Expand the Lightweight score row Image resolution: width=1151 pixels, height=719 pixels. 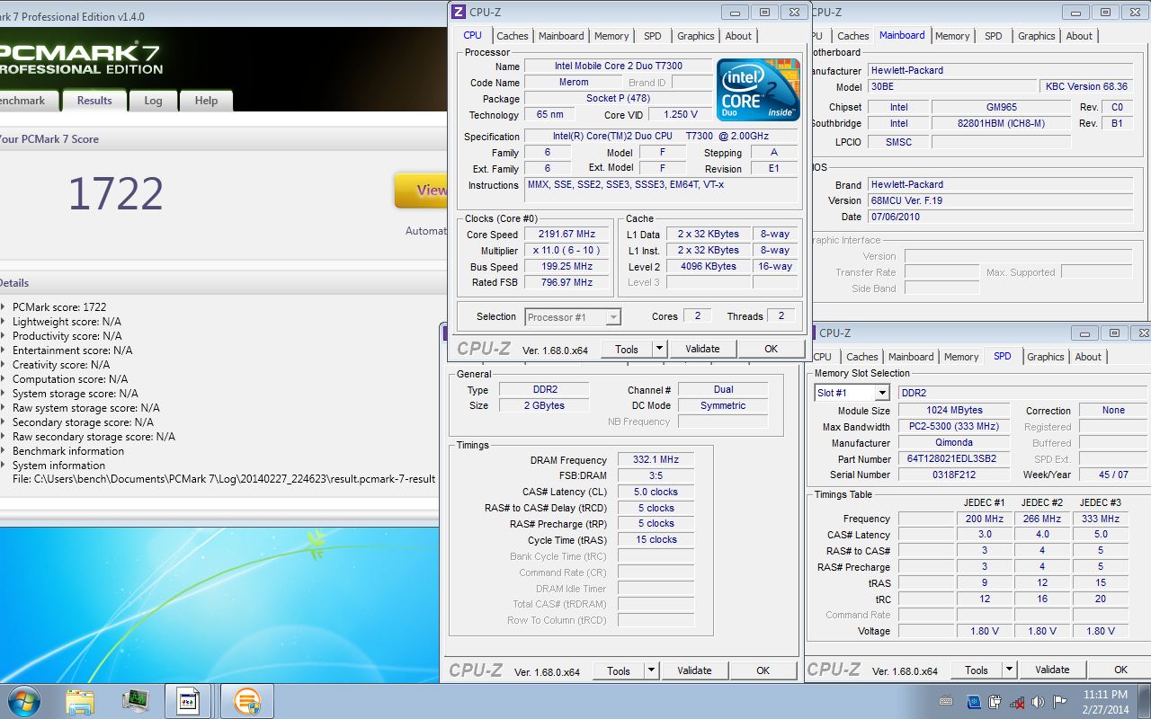[x=3, y=322]
